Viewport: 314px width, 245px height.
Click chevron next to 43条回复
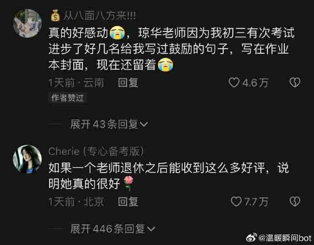(x=144, y=124)
